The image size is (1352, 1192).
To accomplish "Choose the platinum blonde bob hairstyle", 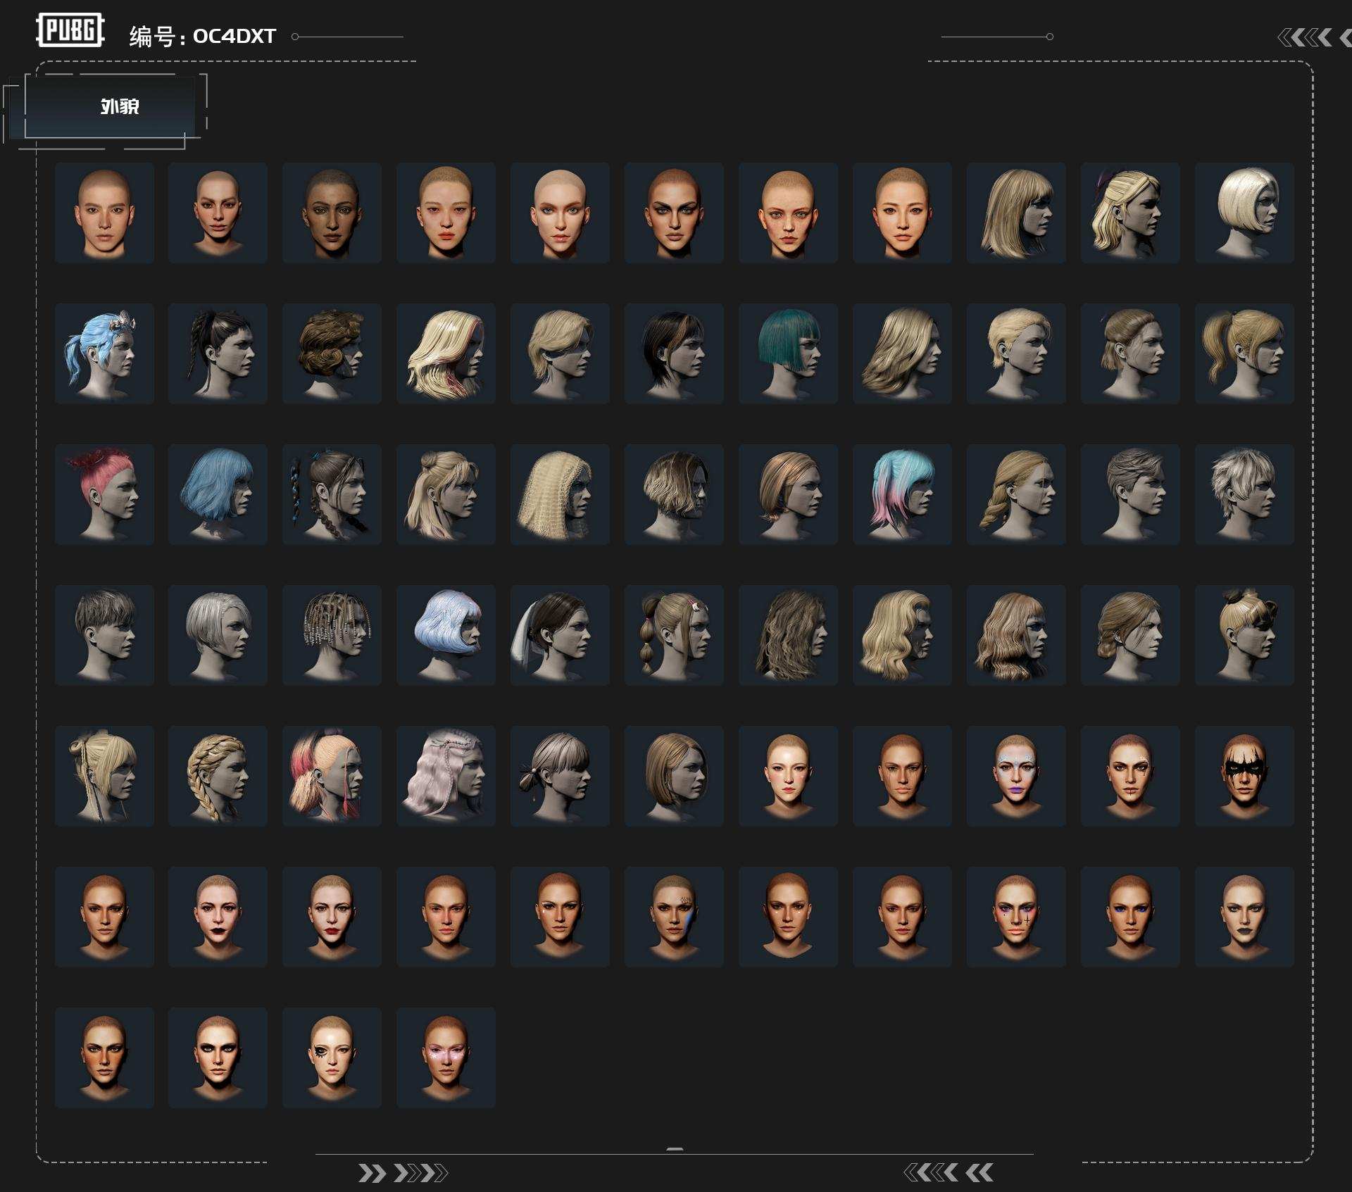I will pyautogui.click(x=1244, y=213).
